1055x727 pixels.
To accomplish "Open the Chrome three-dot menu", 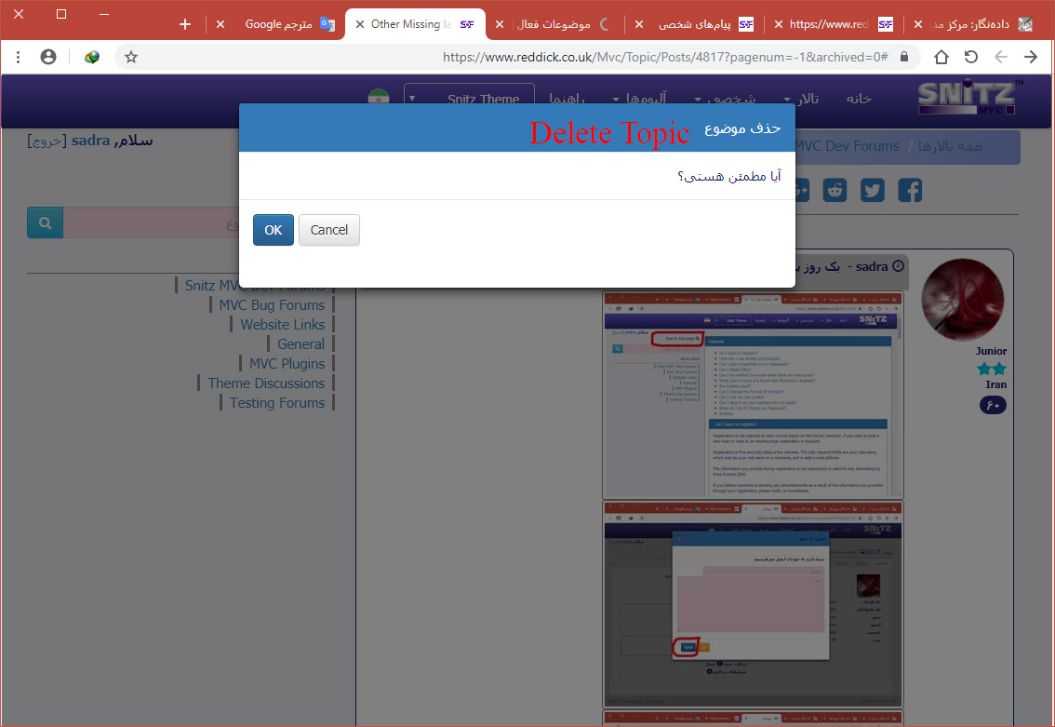I will pyautogui.click(x=19, y=57).
